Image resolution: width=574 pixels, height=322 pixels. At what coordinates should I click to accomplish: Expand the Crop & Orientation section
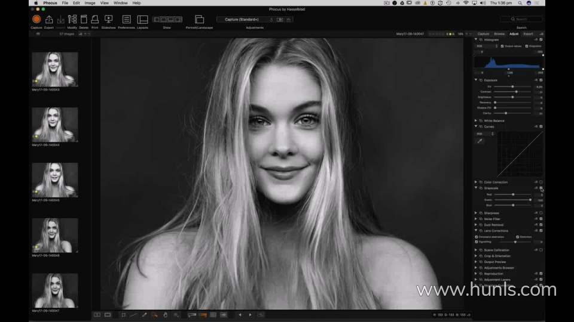point(476,256)
